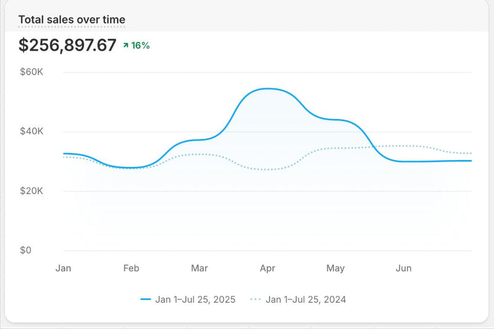Select the Apr x-axis label
Viewport: 494px width, 329px height.
tap(267, 268)
